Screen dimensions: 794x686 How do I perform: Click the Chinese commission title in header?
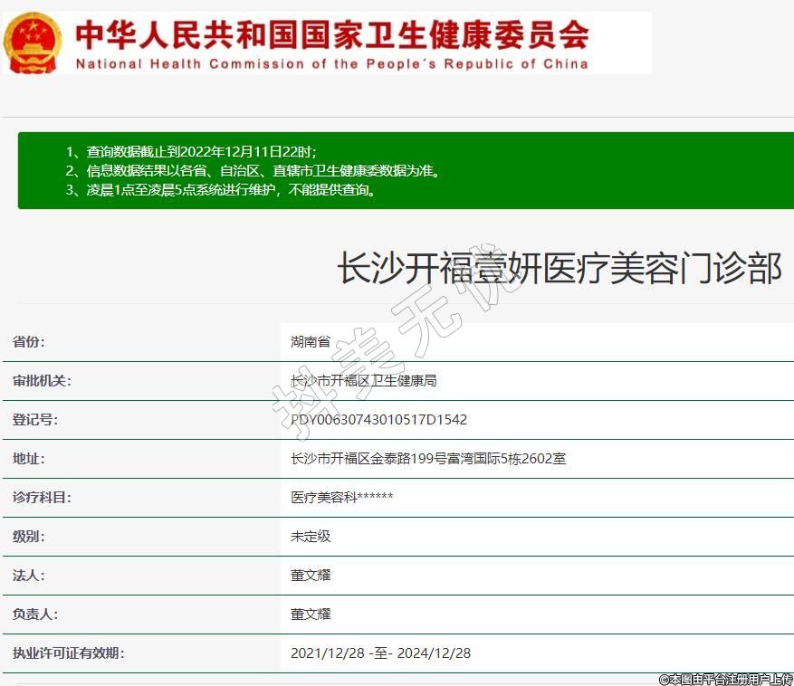(x=331, y=34)
